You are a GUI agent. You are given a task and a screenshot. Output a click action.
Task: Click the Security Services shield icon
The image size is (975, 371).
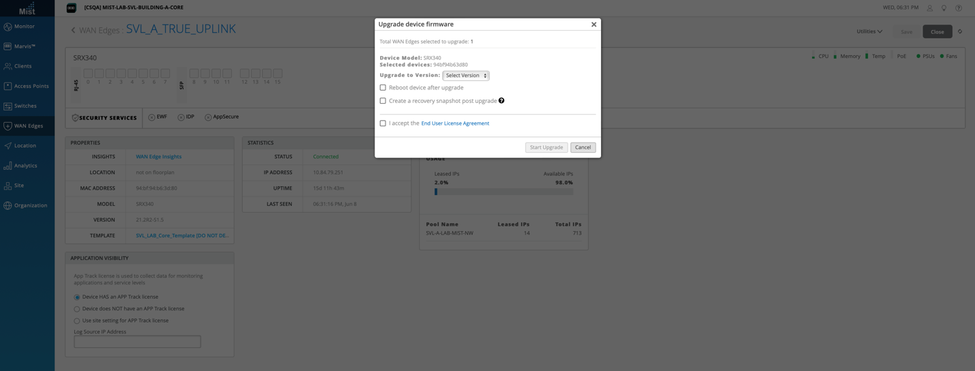[x=75, y=118]
